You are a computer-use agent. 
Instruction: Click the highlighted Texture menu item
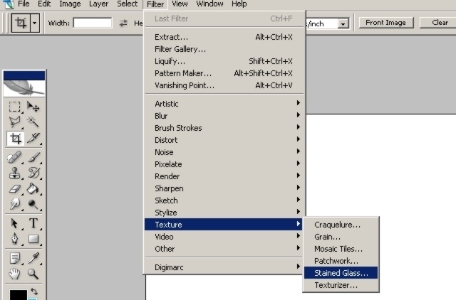(224, 225)
